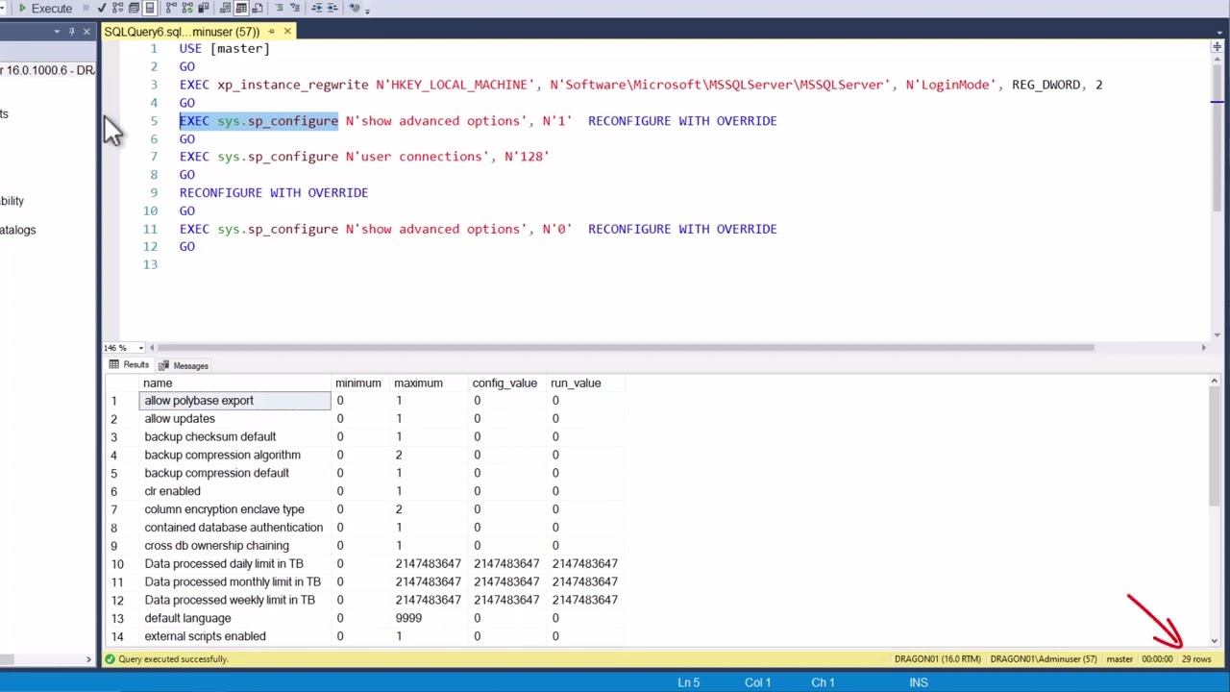Screen dimensions: 1230x692
Task: Click the 'name' column header
Action: (x=235, y=383)
